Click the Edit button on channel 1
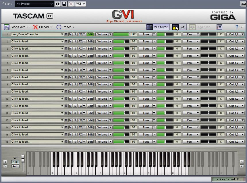Image resolution: width=247 pixels, height=183 pixels. pos(90,34)
